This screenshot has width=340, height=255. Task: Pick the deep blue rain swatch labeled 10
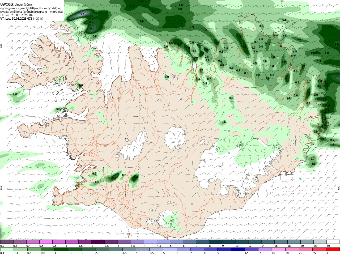coord(237,249)
